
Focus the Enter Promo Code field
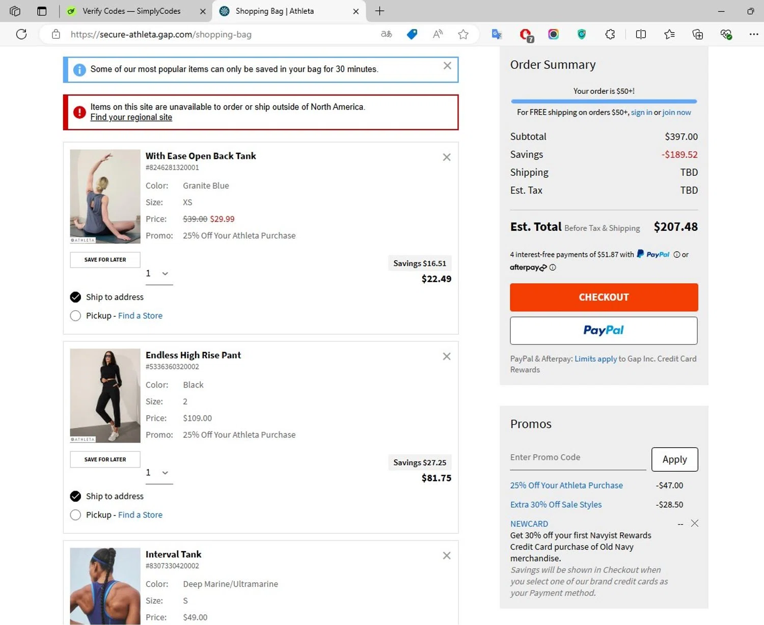click(x=578, y=457)
